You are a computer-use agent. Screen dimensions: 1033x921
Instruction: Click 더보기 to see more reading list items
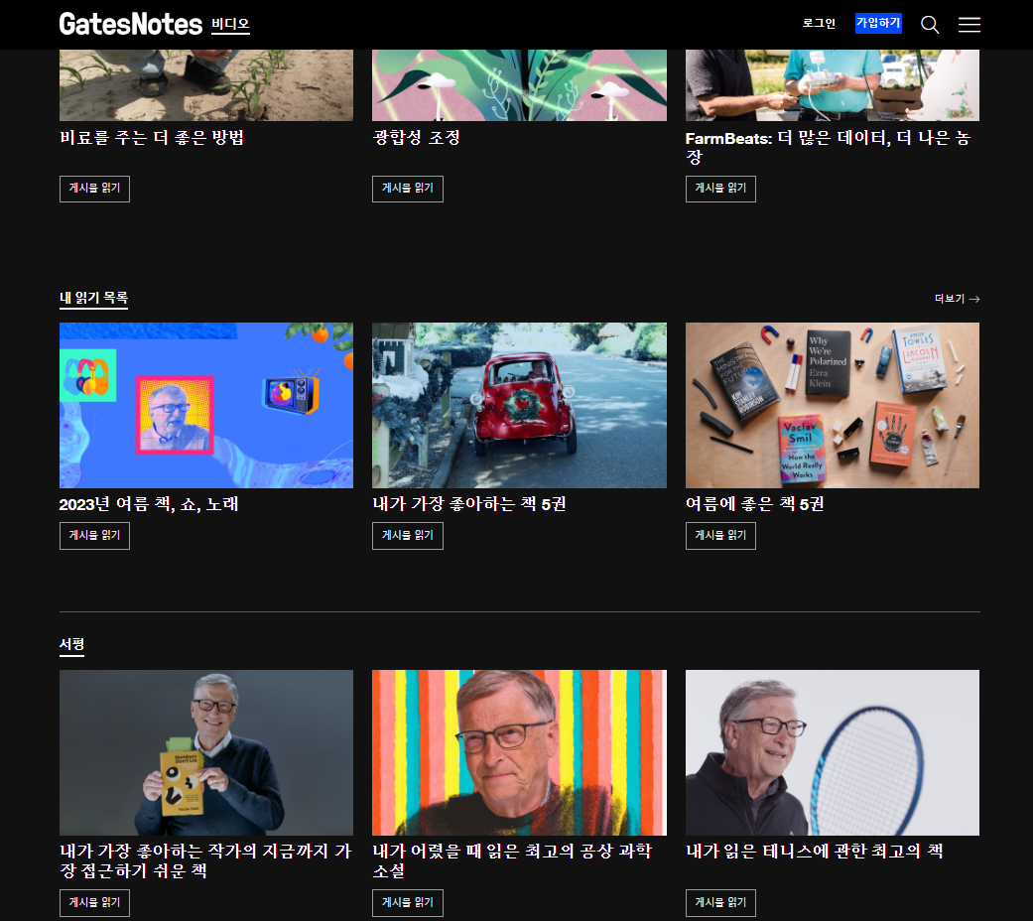pyautogui.click(x=955, y=299)
